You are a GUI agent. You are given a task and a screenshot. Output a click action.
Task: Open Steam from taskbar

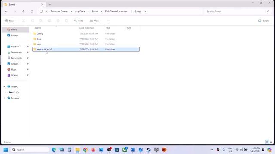click(149, 150)
